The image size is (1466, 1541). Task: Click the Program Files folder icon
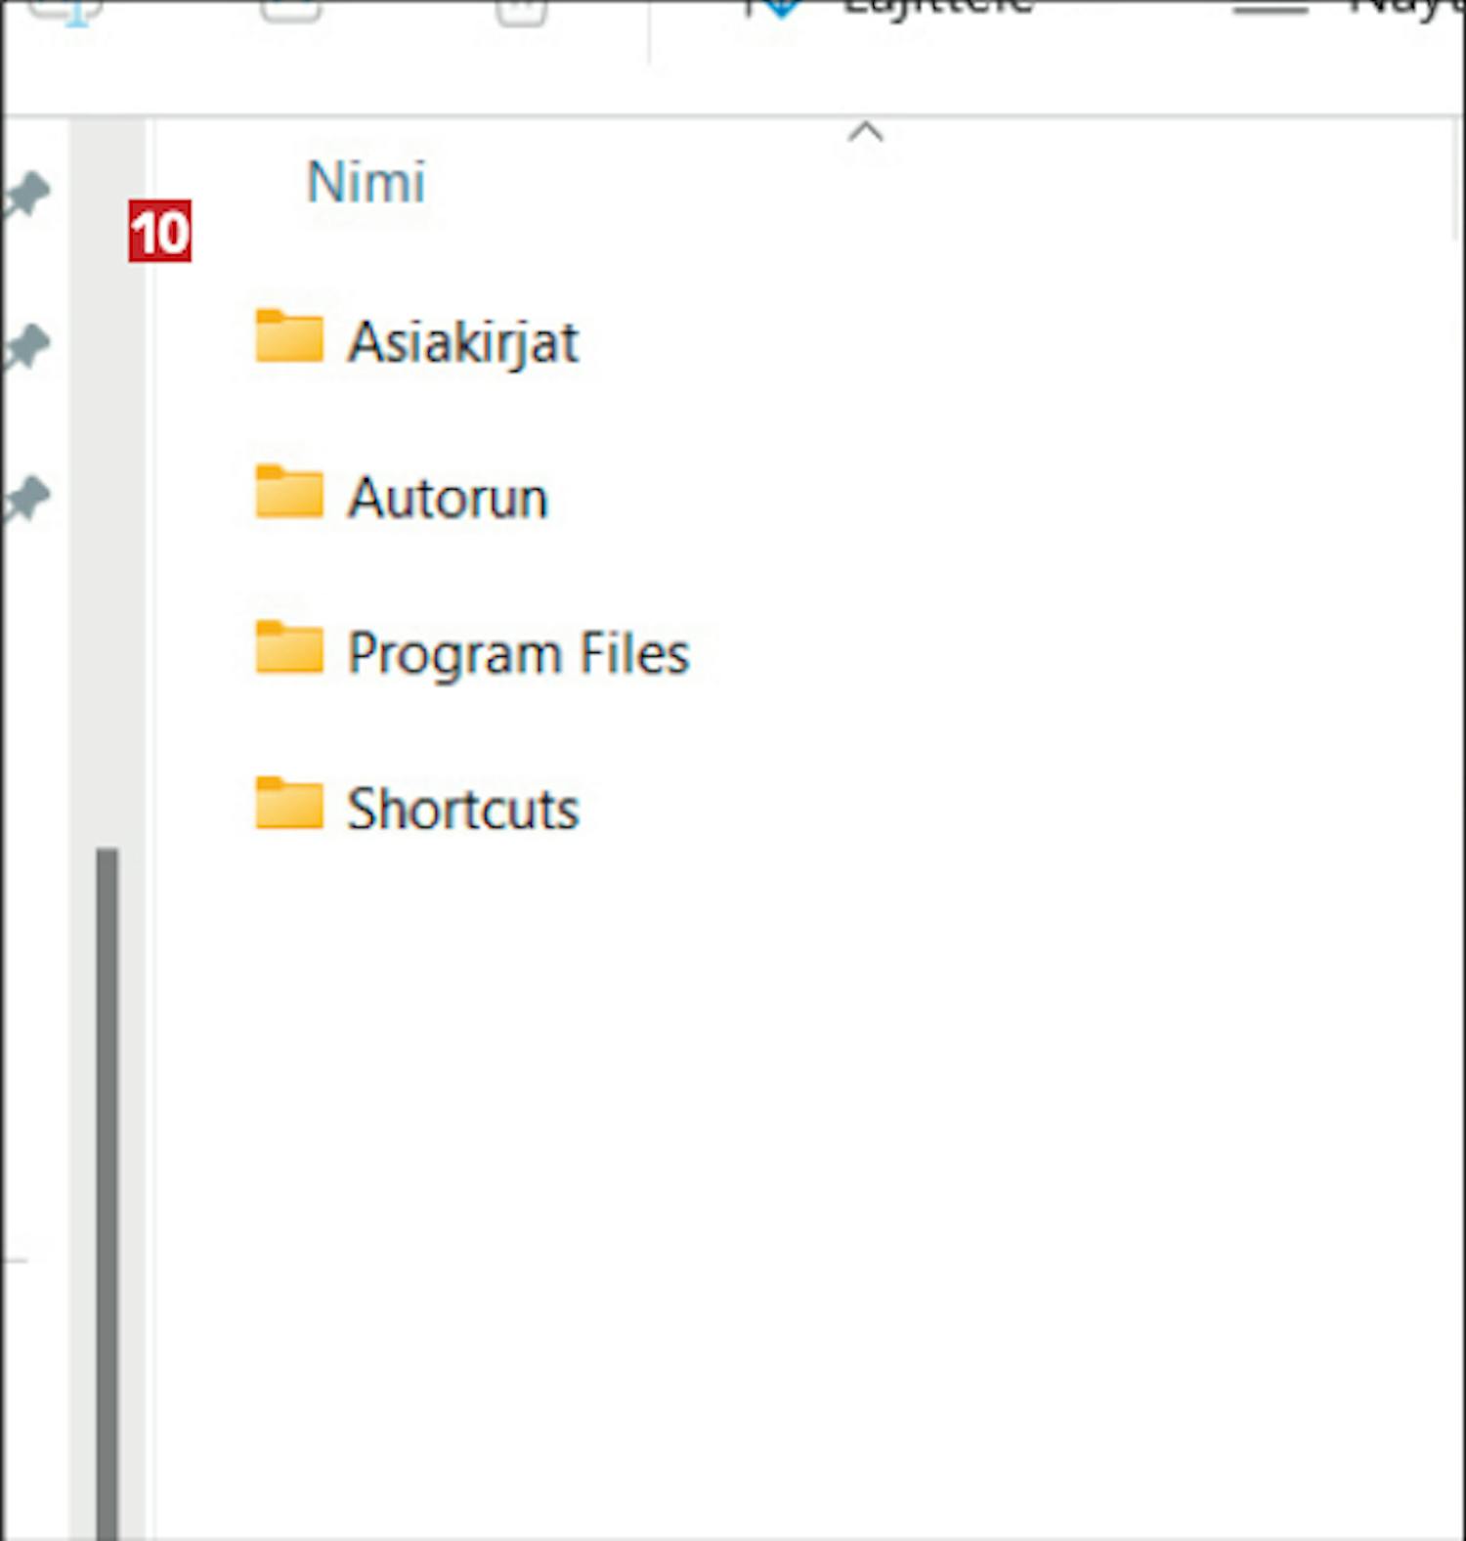(288, 648)
